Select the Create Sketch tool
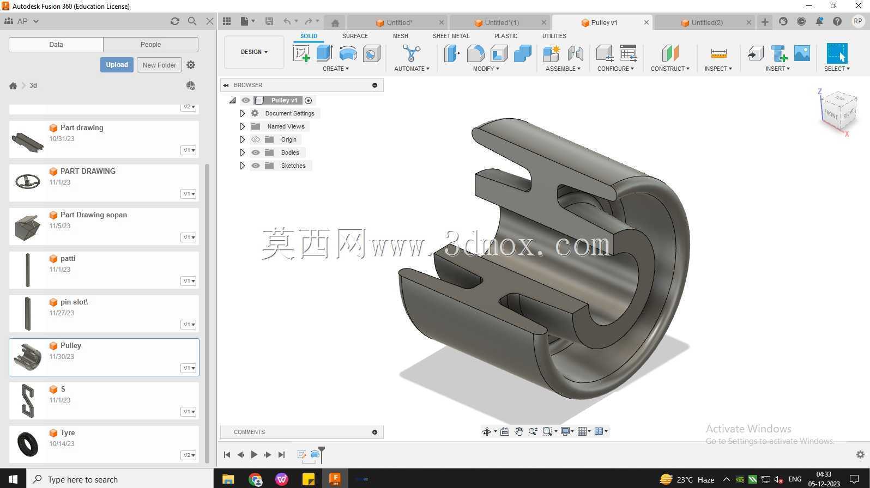870x488 pixels. point(301,53)
